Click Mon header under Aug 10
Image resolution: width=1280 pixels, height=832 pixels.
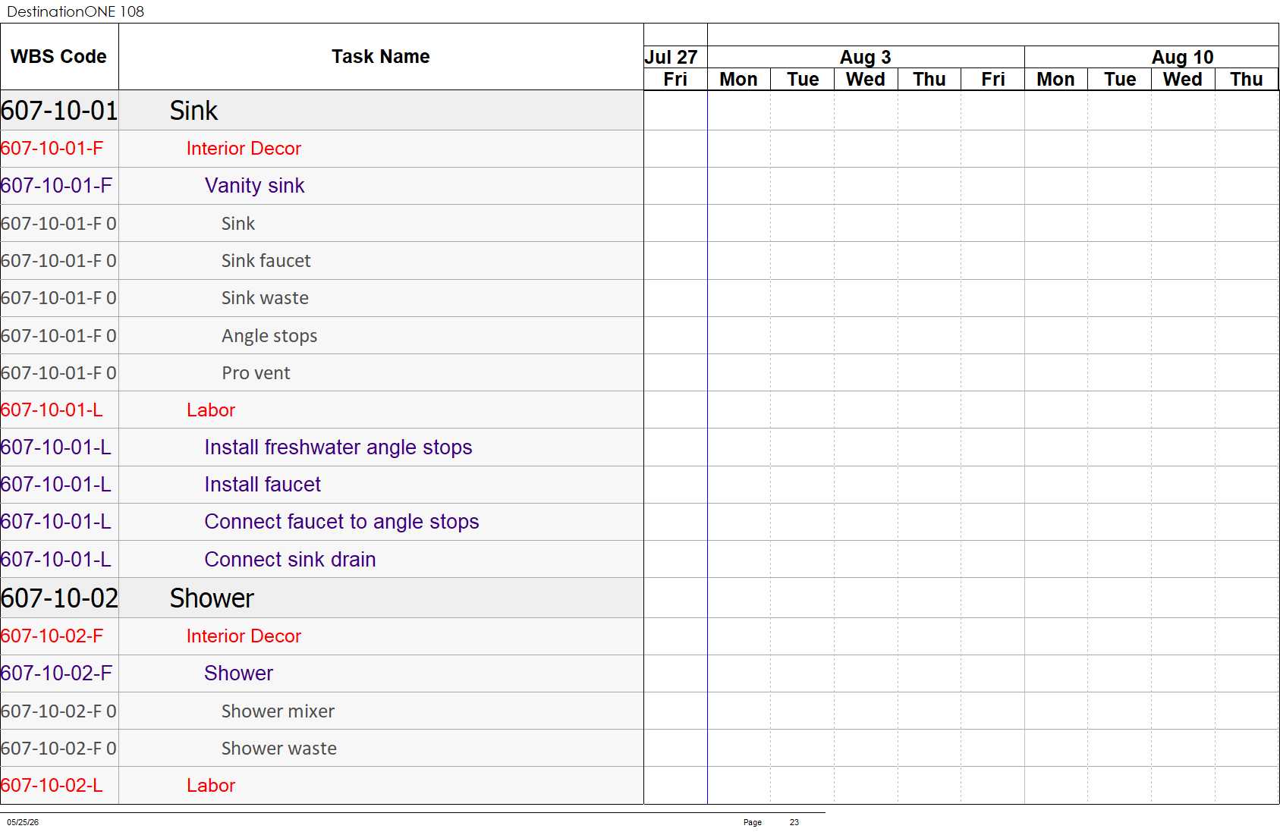click(1055, 80)
